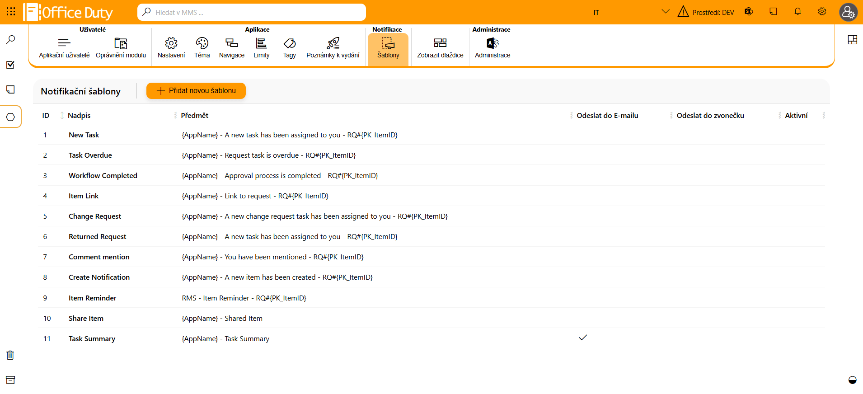Click Odeslat do zvonečku column header
This screenshot has height=394, width=863.
coord(710,116)
